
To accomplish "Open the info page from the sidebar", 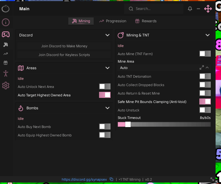I will pos(6,22).
